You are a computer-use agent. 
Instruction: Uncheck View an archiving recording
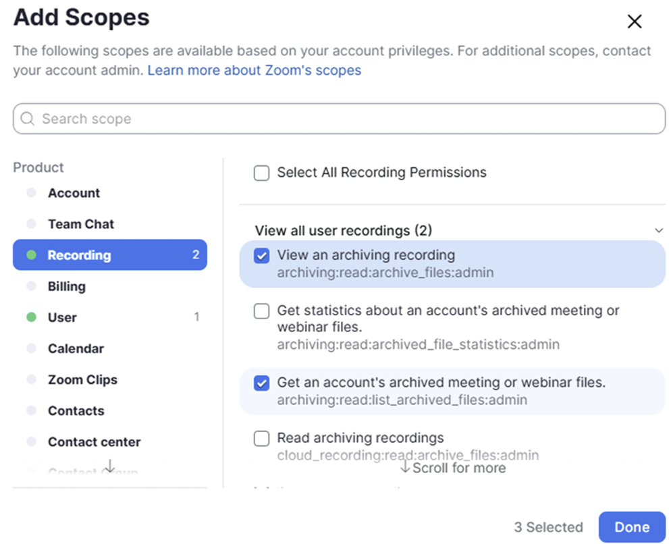(261, 256)
